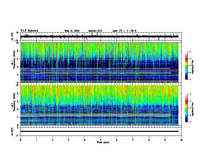Click the "ch.3(V)" axis label at bottom

tap(12, 132)
